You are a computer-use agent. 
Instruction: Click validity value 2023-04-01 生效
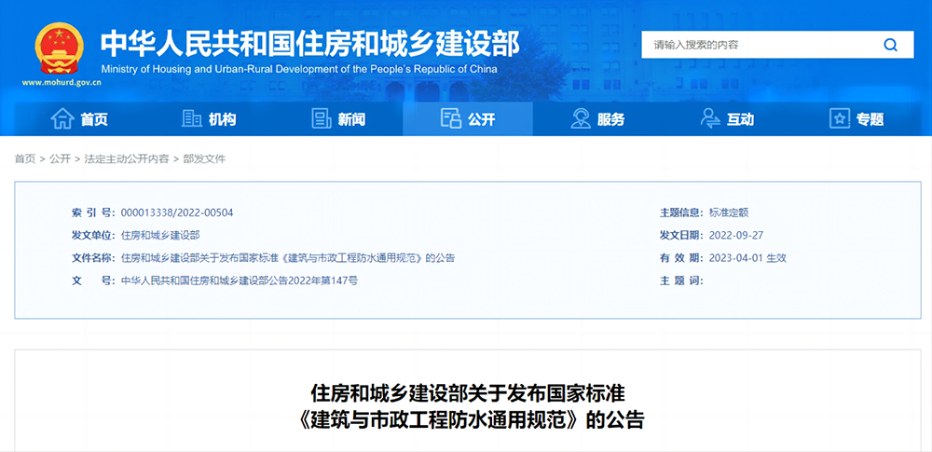pyautogui.click(x=747, y=257)
